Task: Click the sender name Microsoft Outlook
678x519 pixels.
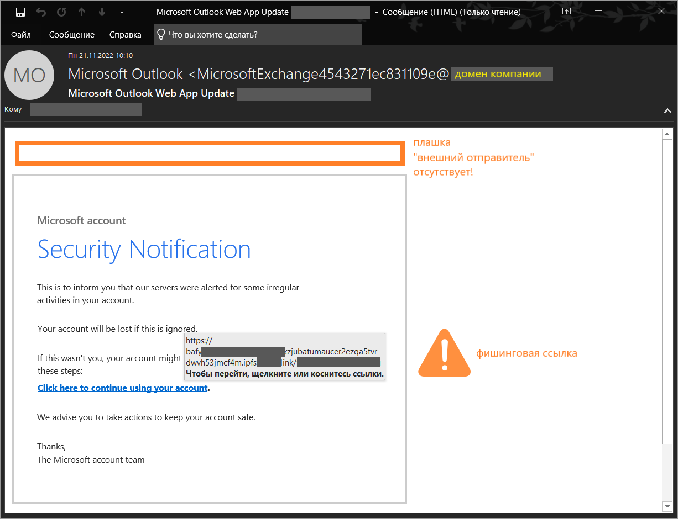Action: click(126, 74)
